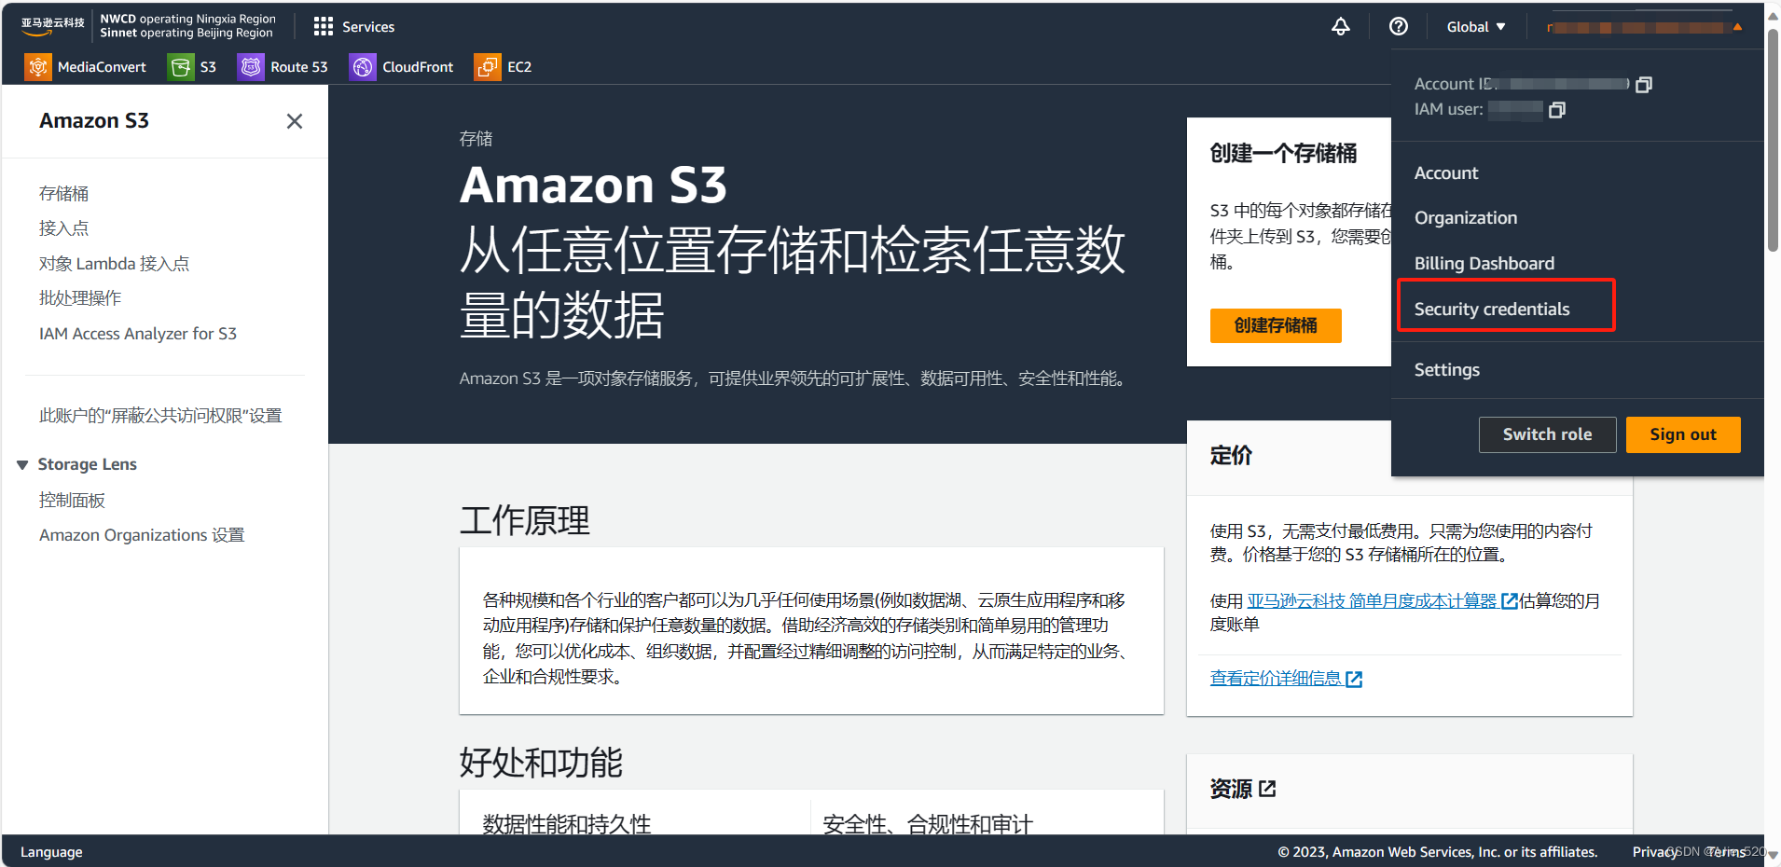Close the Amazon S3 sidebar panel

(295, 121)
